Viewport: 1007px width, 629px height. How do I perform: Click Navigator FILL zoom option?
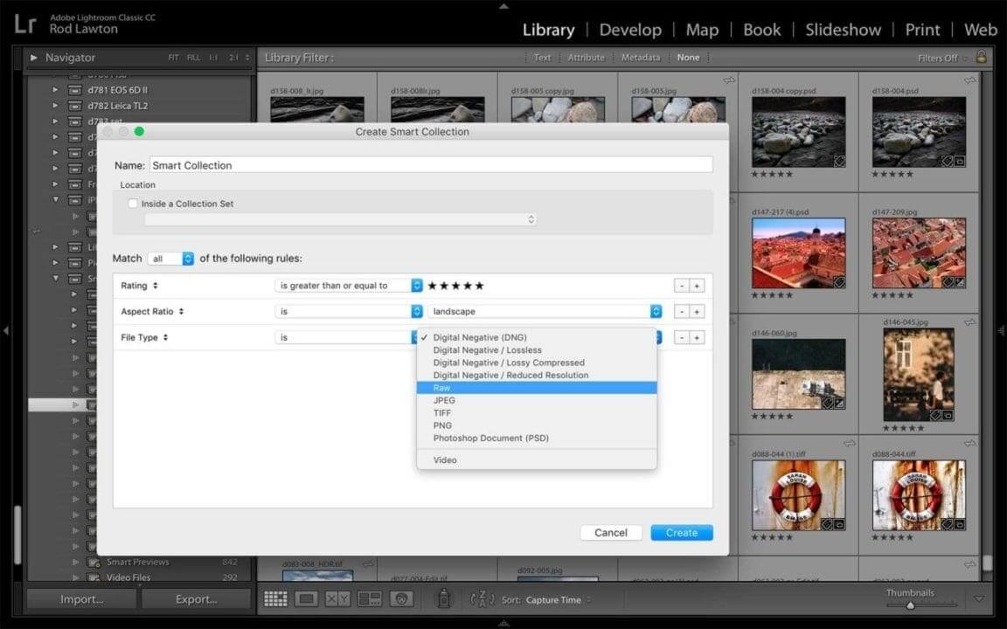click(x=193, y=58)
